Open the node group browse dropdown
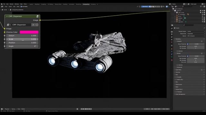 [x=9, y=25]
